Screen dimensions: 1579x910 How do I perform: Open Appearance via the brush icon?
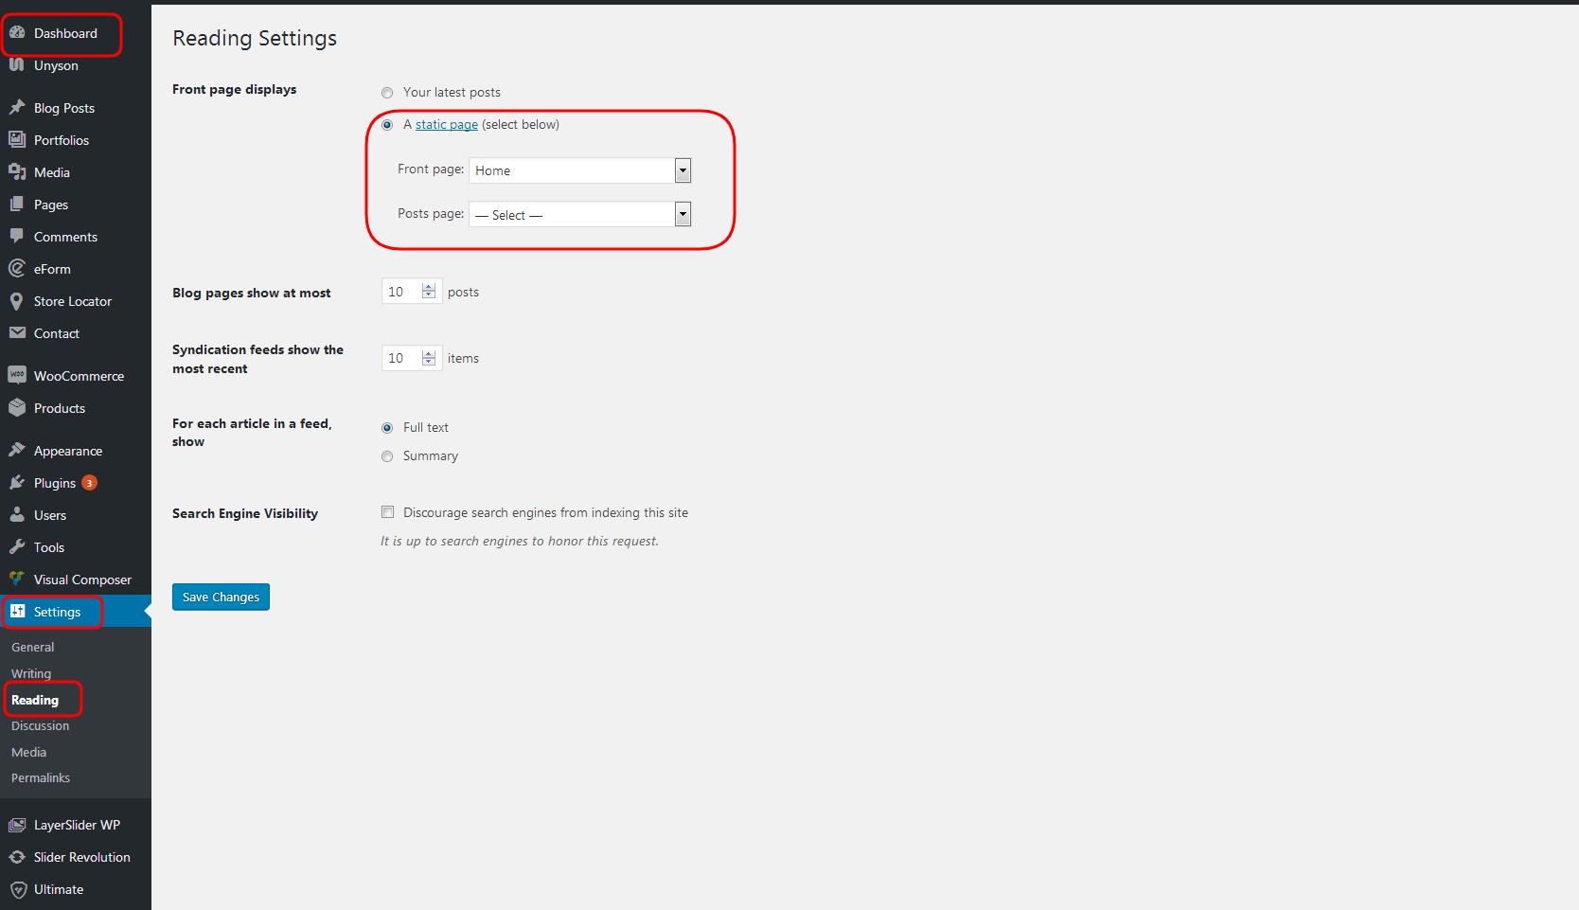[x=18, y=450]
